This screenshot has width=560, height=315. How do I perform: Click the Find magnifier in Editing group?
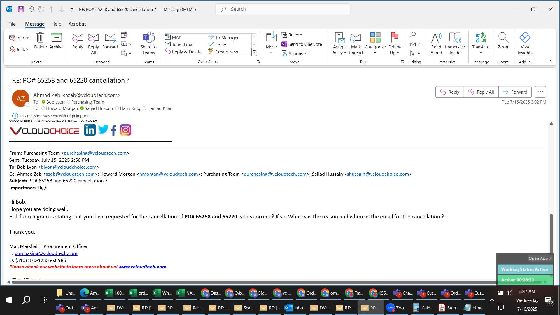pos(413,35)
